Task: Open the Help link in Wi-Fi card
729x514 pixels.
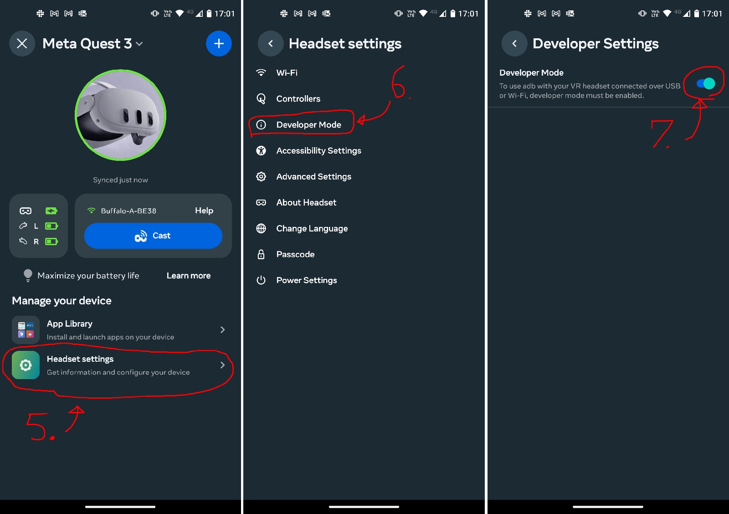Action: (204, 211)
